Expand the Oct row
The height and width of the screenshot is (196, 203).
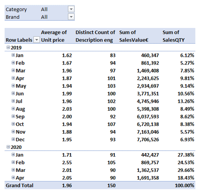[13, 124]
